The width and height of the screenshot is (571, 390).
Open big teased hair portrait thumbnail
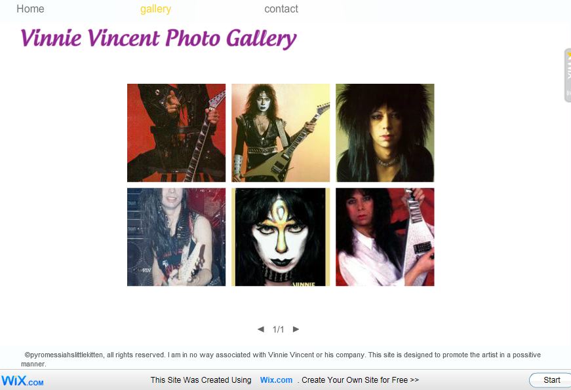tap(385, 133)
